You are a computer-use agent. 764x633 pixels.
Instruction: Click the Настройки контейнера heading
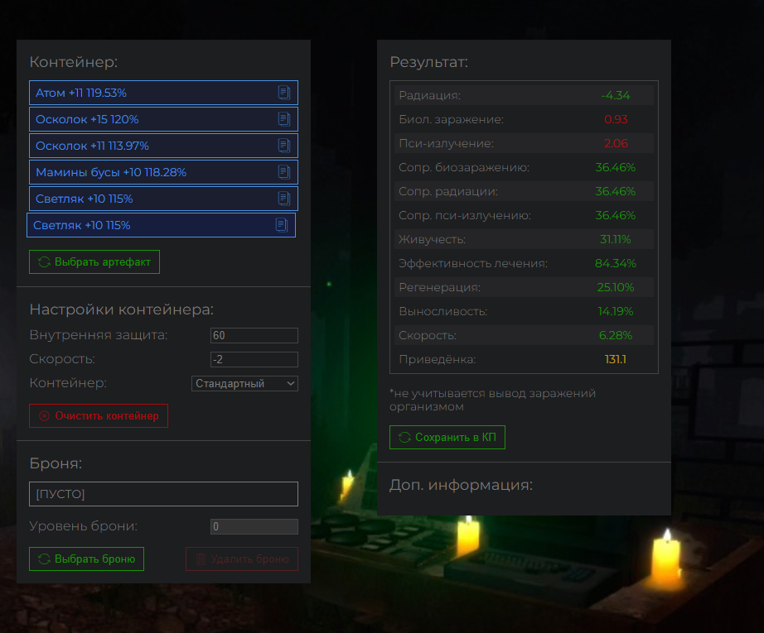click(121, 309)
